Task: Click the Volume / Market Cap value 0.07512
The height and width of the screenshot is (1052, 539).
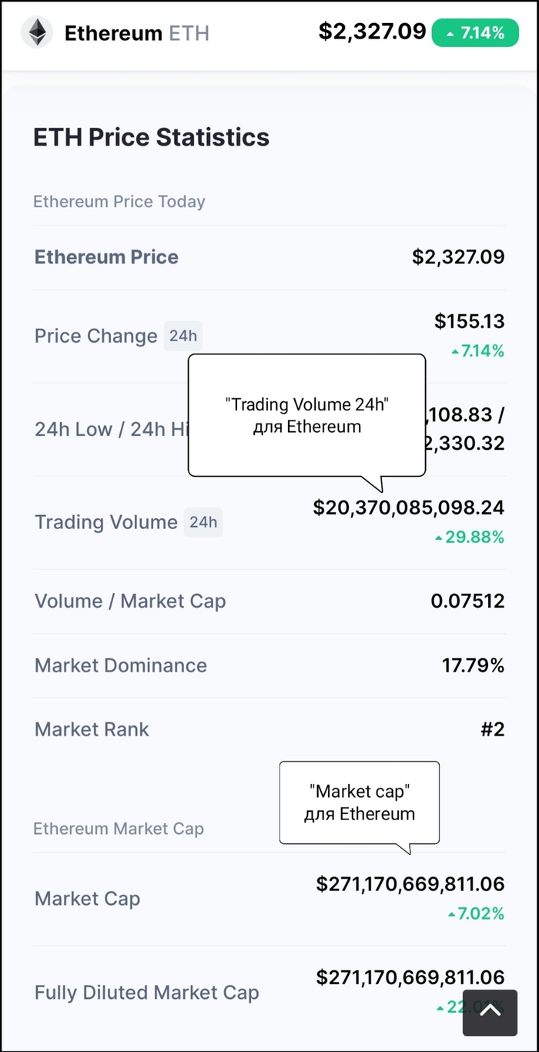Action: click(467, 601)
